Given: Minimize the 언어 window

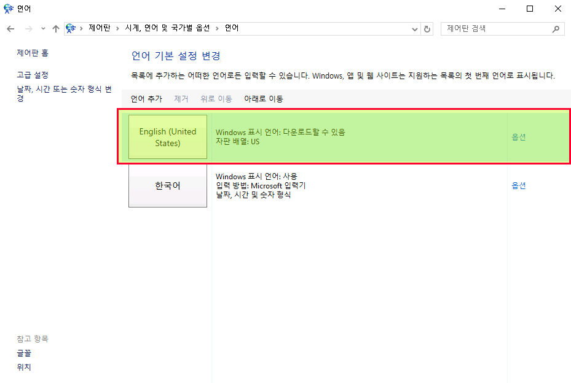Looking at the screenshot, I should (502, 9).
